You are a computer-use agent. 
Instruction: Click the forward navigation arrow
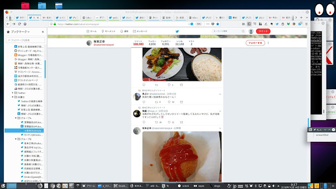(14, 24)
